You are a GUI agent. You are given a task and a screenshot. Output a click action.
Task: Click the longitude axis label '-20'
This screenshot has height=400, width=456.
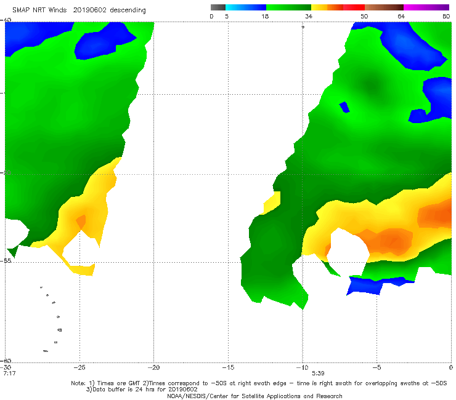pyautogui.click(x=153, y=367)
